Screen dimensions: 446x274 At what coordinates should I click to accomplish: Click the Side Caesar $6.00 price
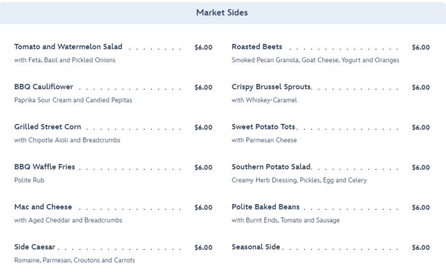[x=203, y=248]
